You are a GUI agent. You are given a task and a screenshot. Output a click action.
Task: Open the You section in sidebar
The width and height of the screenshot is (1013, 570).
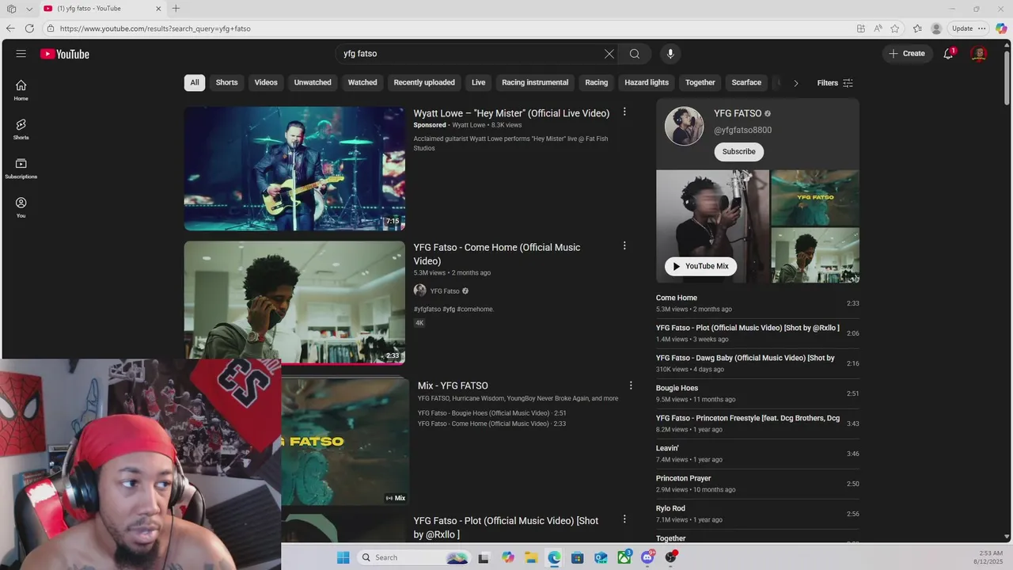tap(21, 207)
